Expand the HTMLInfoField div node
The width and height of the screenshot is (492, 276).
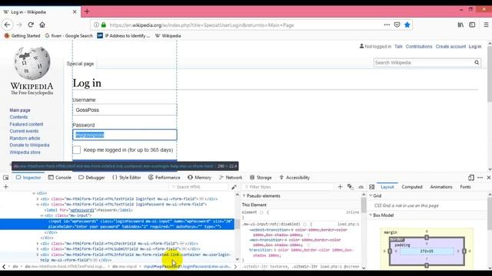pos(38,255)
